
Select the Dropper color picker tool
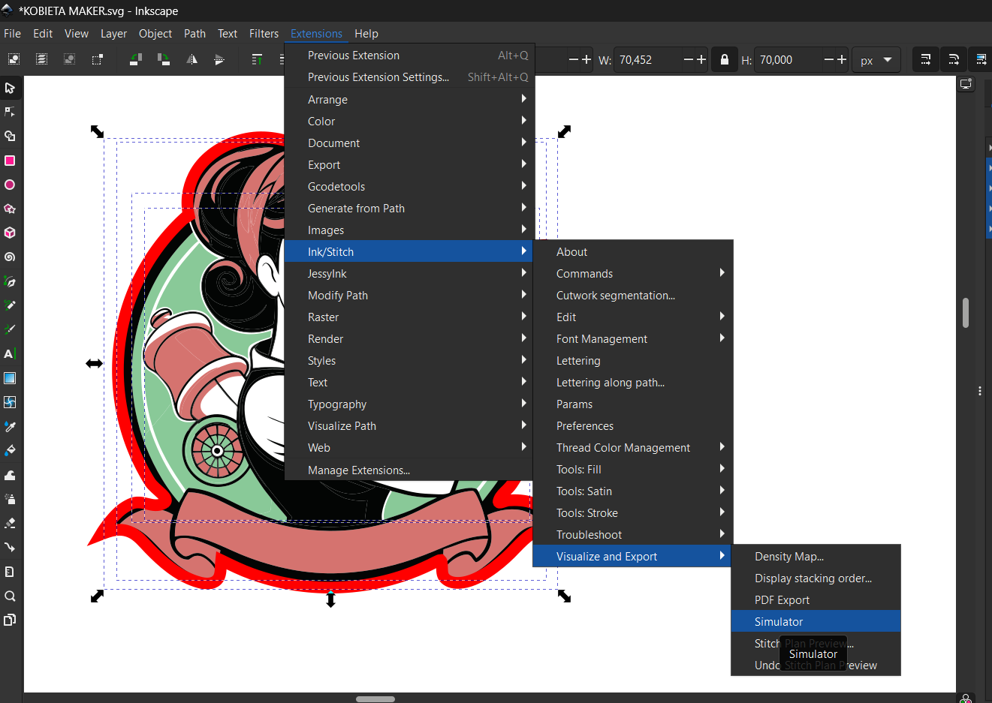click(x=10, y=426)
